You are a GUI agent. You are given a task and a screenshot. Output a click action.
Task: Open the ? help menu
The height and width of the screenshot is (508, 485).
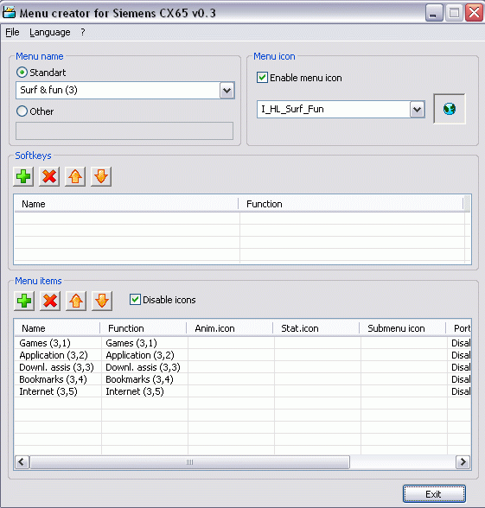[x=83, y=33]
